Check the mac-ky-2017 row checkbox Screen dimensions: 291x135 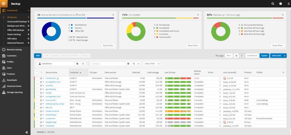(37, 100)
